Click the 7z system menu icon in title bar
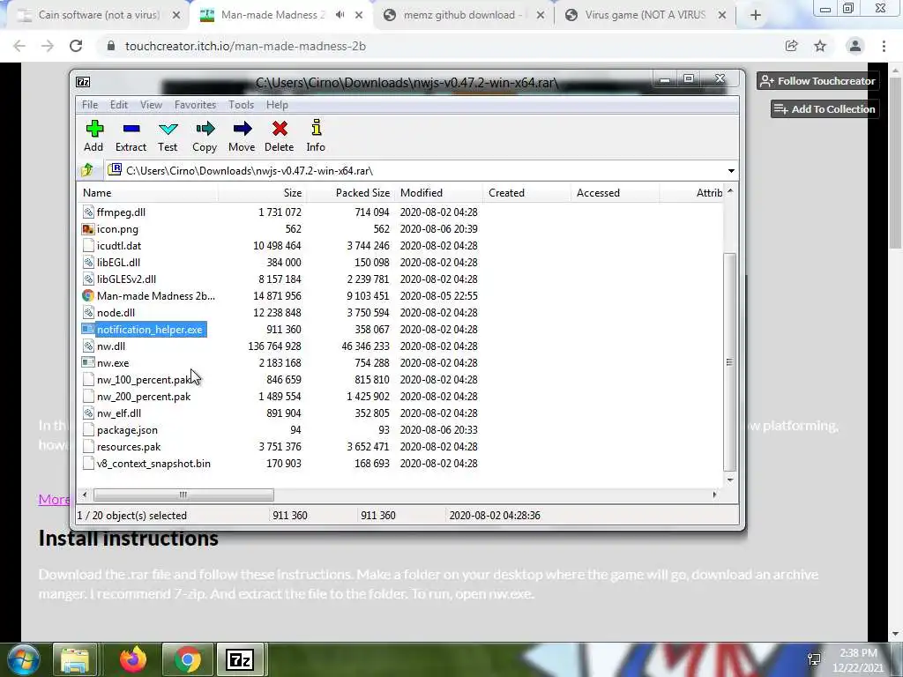The width and height of the screenshot is (903, 677). click(x=83, y=82)
